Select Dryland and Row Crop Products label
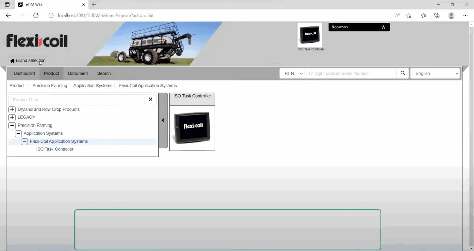 click(48, 109)
